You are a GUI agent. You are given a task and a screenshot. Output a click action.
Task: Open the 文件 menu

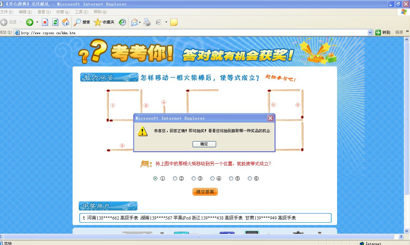7,12
